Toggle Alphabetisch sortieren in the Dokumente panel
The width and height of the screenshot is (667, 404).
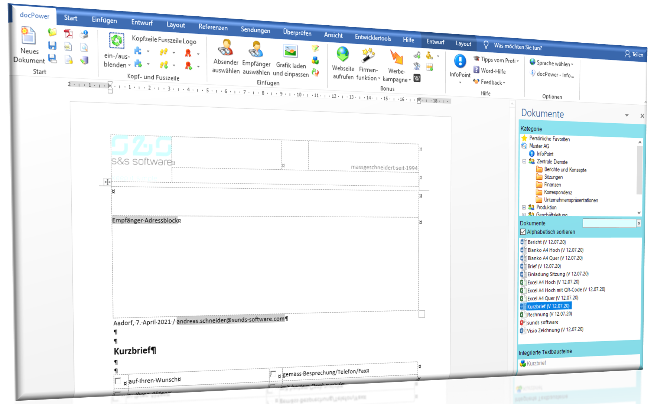coord(523,232)
